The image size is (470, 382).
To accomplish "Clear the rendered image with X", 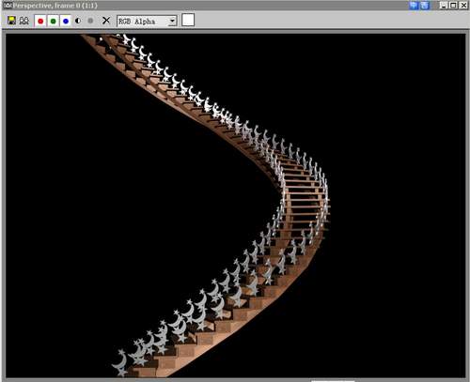I will 106,21.
